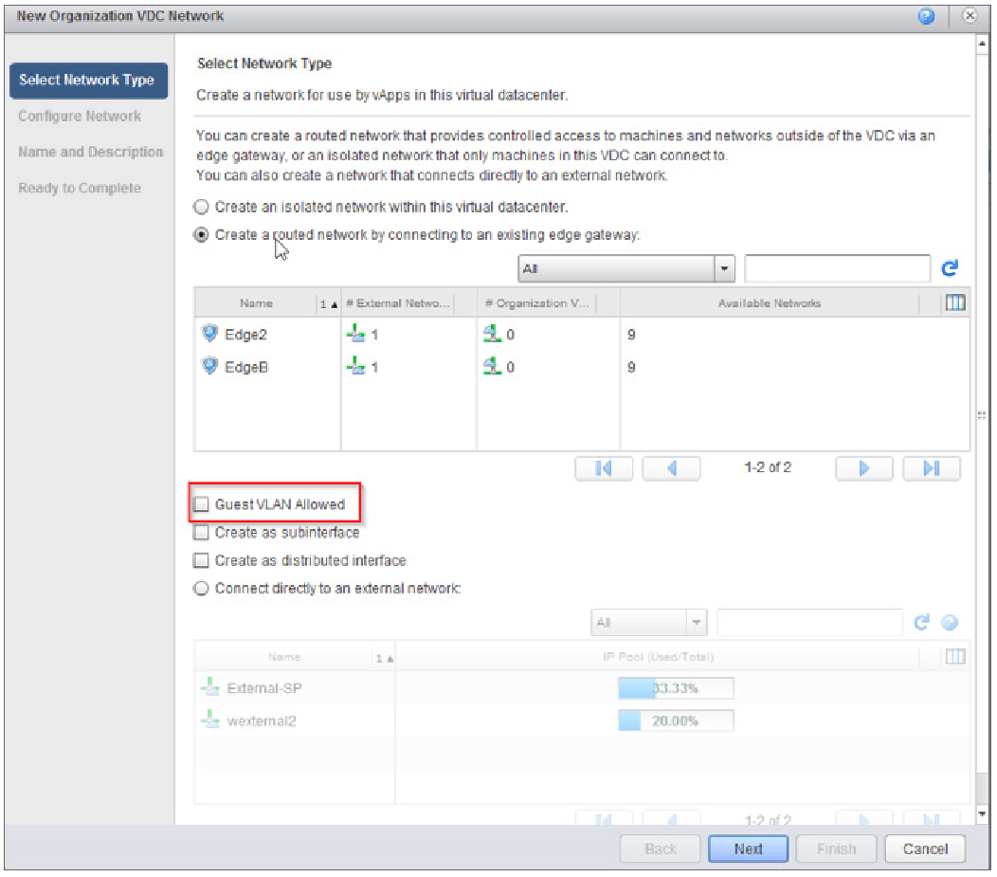This screenshot has height=877, width=997.
Task: Open the All filter dropdown above the gateway table
Action: tap(625, 268)
